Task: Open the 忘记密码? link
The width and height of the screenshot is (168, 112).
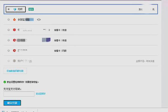Action: (41, 94)
